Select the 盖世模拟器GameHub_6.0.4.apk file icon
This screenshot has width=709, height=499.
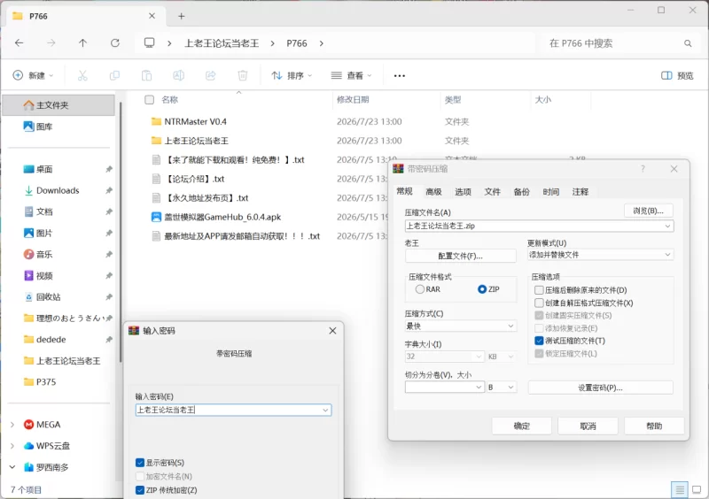pyautogui.click(x=156, y=218)
